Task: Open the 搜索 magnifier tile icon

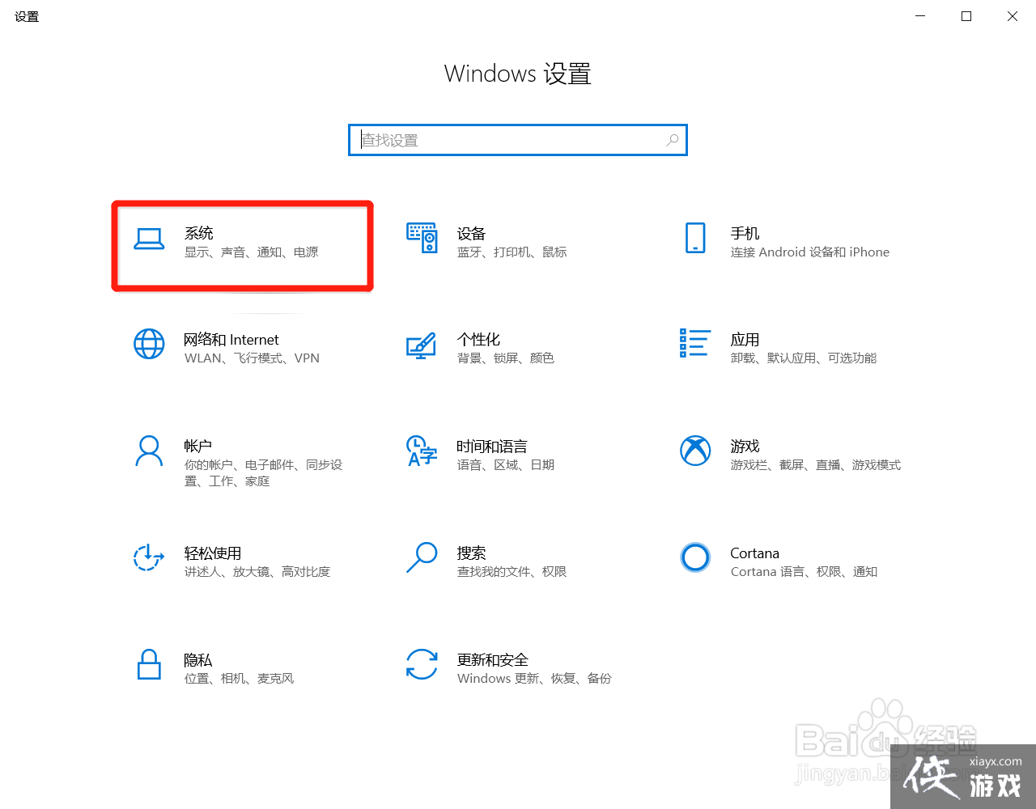Action: coord(422,557)
